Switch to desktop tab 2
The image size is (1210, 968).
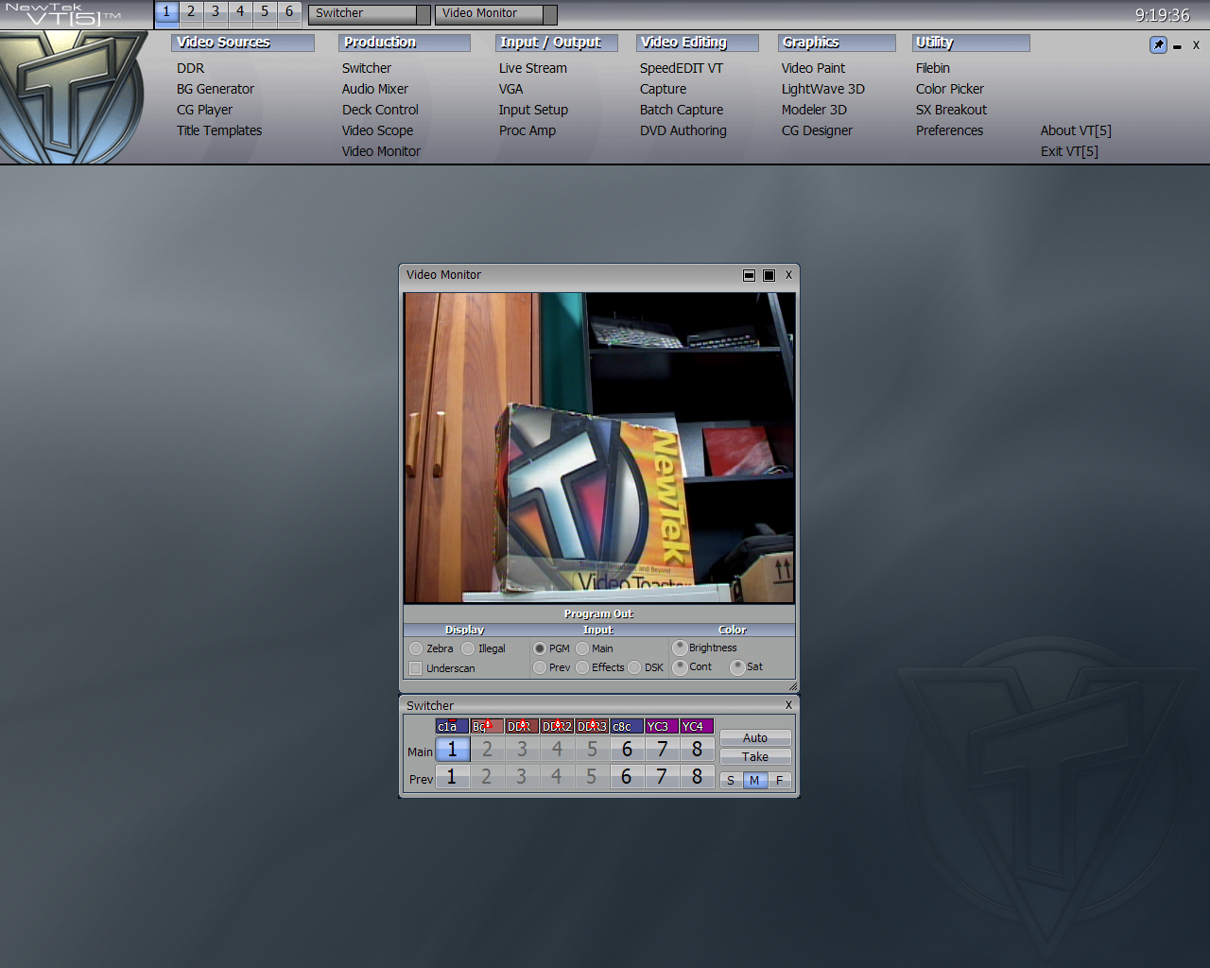(x=191, y=13)
